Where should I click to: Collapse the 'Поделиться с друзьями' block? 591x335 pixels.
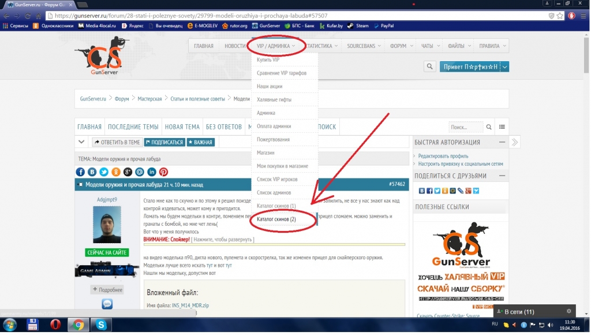503,176
